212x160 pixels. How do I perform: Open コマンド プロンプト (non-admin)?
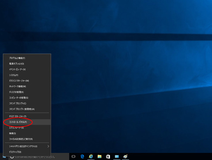pyautogui.click(x=27, y=103)
